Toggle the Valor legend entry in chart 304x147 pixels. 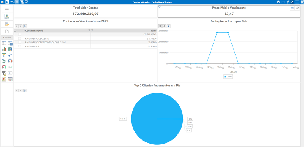228,77
